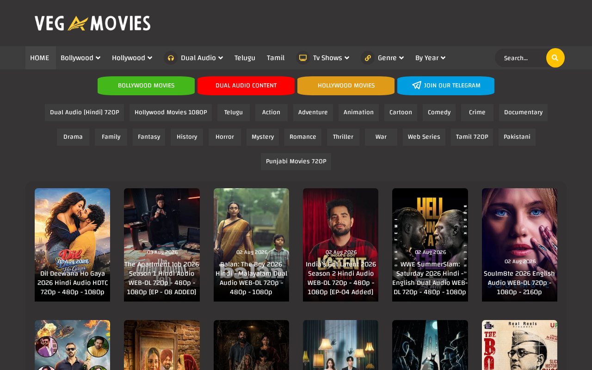Image resolution: width=592 pixels, height=370 pixels.
Task: Expand the Bollywood dropdown chevron
Action: 98,58
